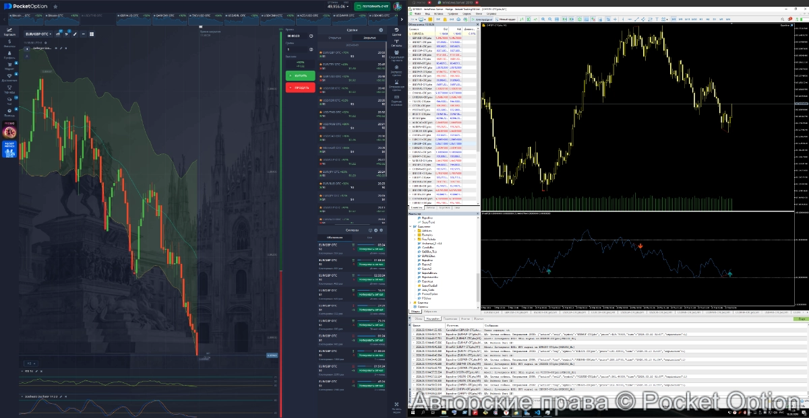Open the Chat icon in left sidebar
This screenshot has height=418, width=809.
click(9, 102)
